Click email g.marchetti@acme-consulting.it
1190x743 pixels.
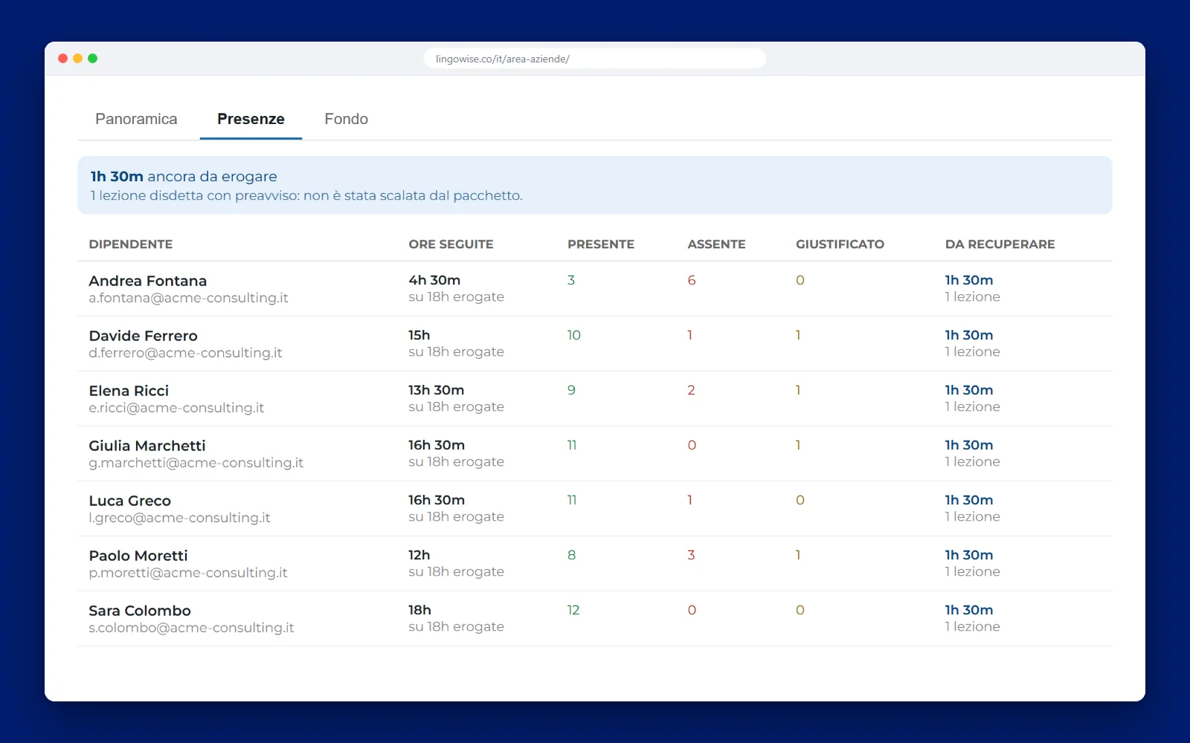(x=196, y=463)
